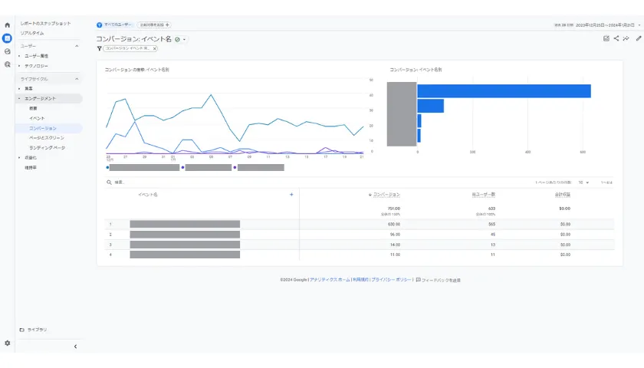The width and height of the screenshot is (644, 368).
Task: Click the Share report icon
Action: coord(616,38)
